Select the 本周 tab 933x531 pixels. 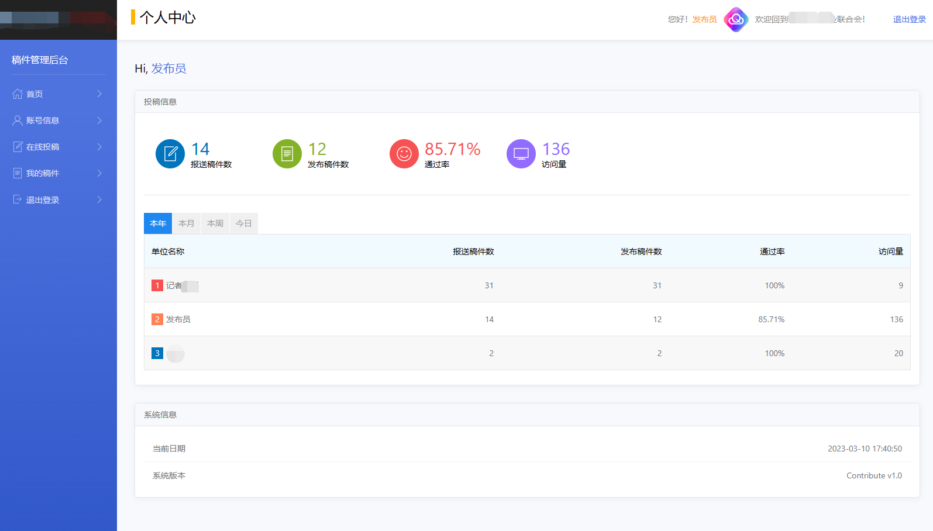tap(215, 223)
